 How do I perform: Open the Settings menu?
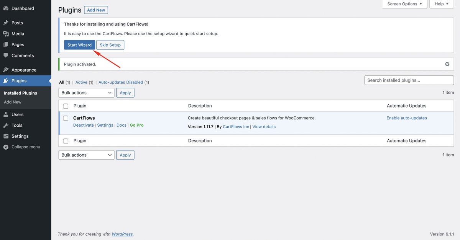point(20,136)
